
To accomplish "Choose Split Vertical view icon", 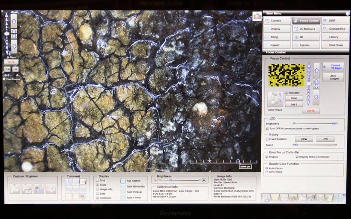I will coord(123,192).
